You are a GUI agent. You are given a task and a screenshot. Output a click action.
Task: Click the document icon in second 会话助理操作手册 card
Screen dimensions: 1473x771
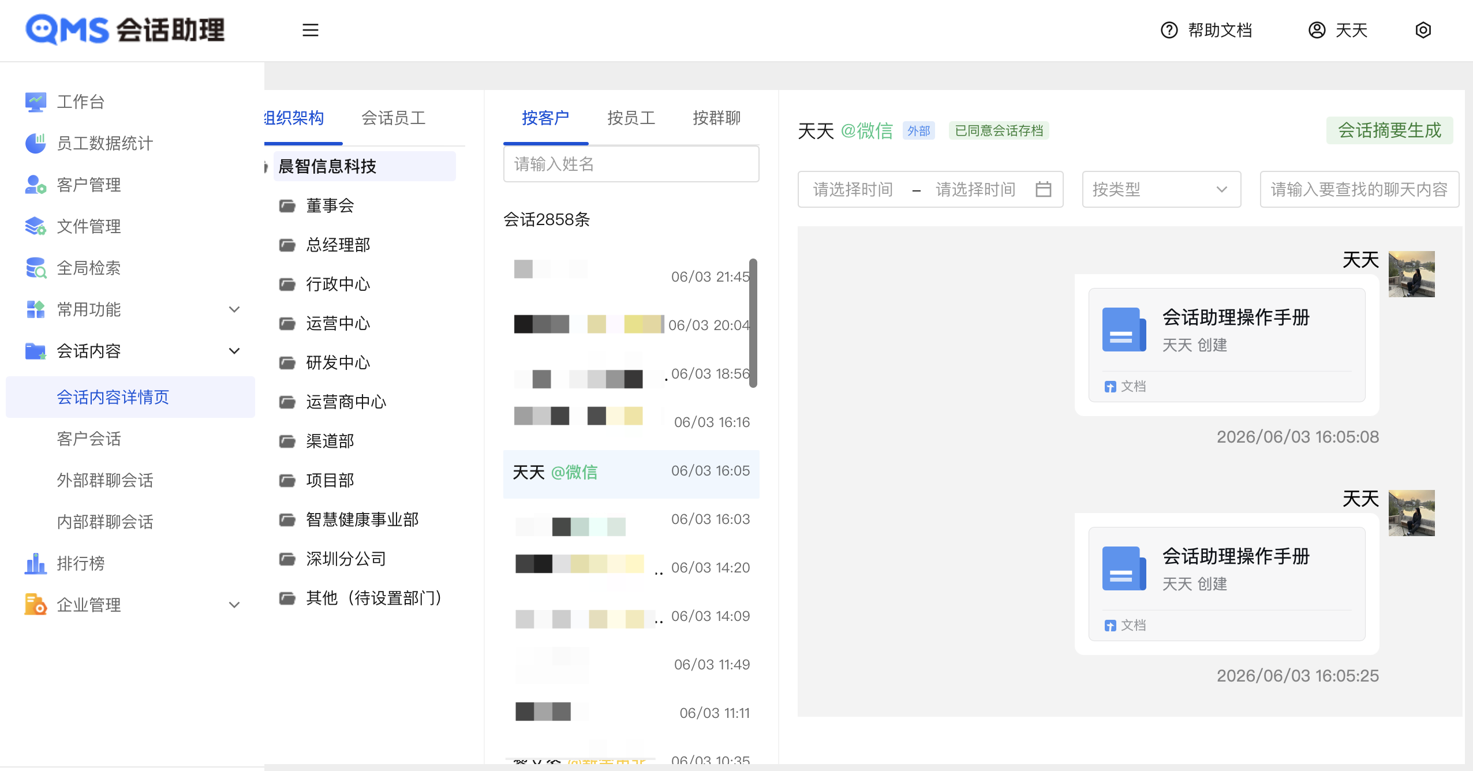pyautogui.click(x=1124, y=568)
